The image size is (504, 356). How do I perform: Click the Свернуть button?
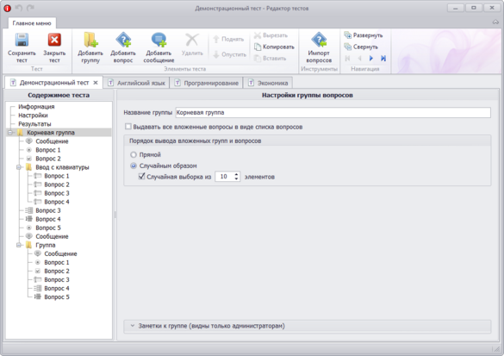pos(361,47)
